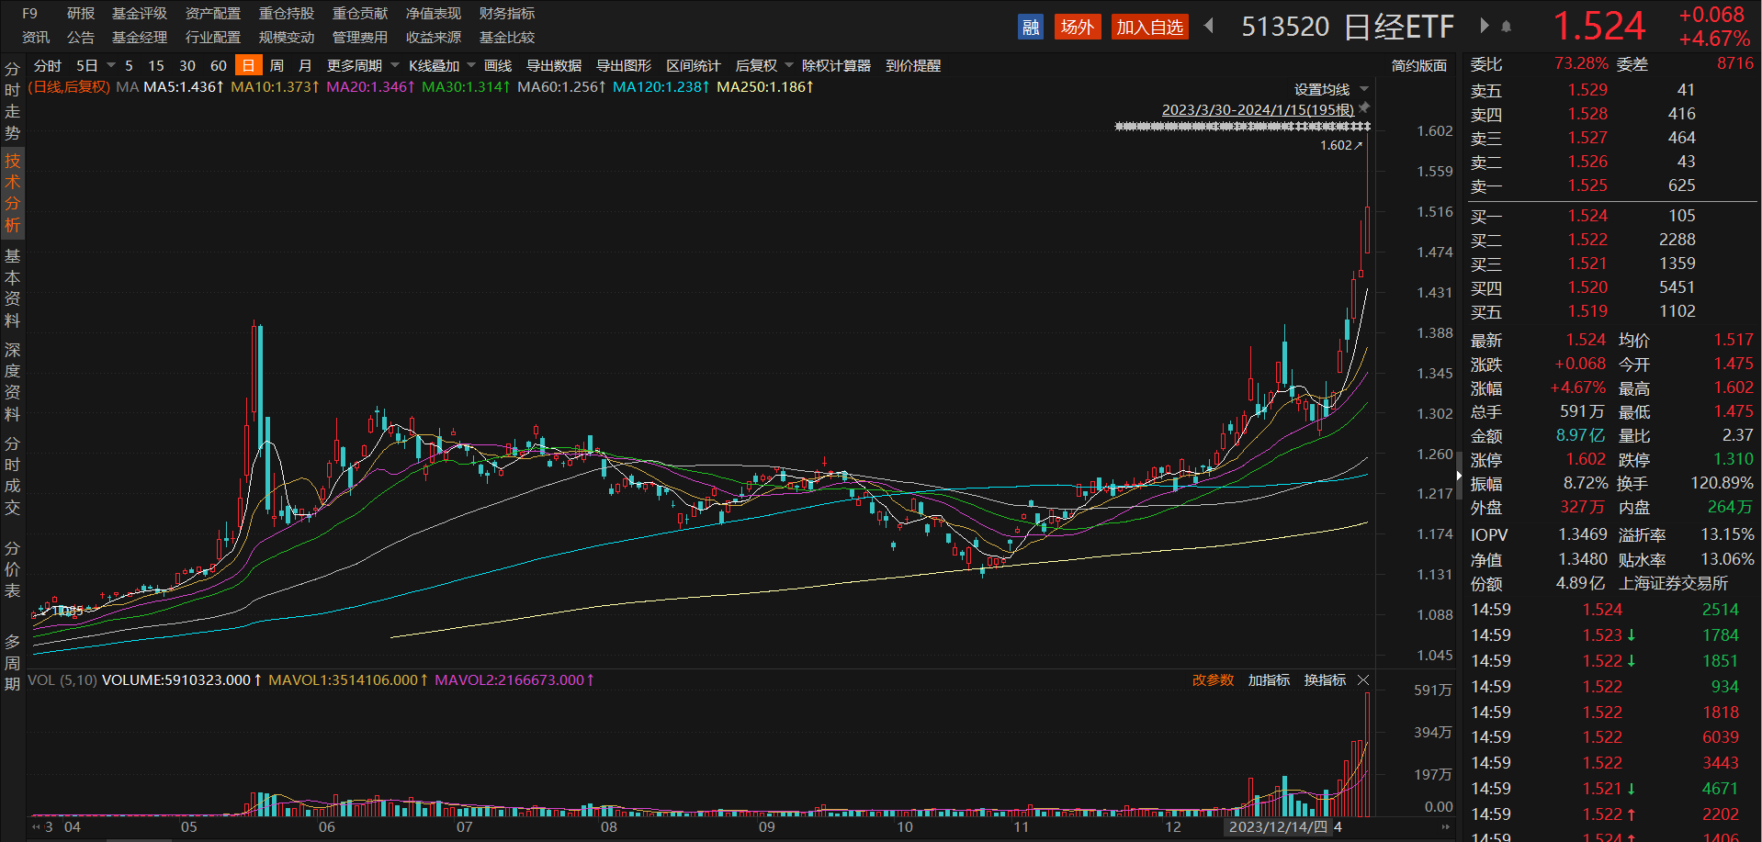Click the 换指标 change indicator link

tap(1325, 680)
